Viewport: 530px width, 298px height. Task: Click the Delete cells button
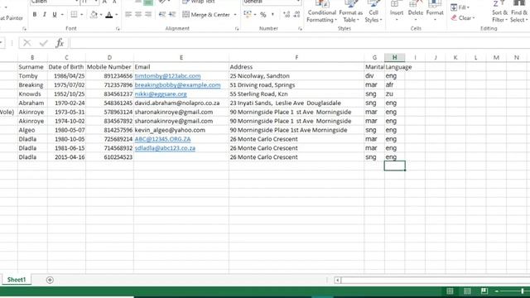[416, 11]
